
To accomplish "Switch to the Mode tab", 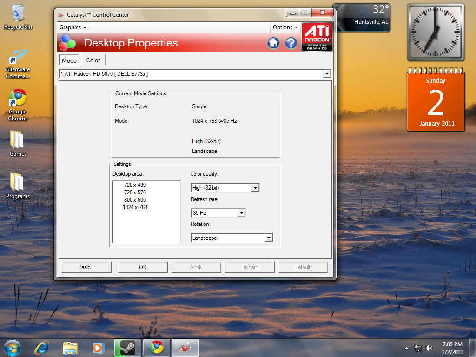I will pos(69,60).
